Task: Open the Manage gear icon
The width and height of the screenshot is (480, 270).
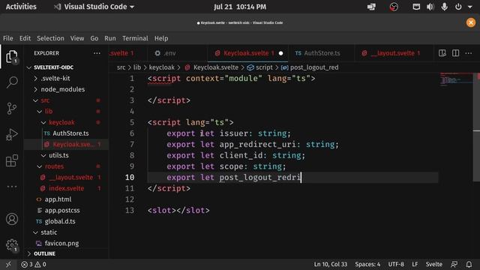Action: [x=12, y=245]
